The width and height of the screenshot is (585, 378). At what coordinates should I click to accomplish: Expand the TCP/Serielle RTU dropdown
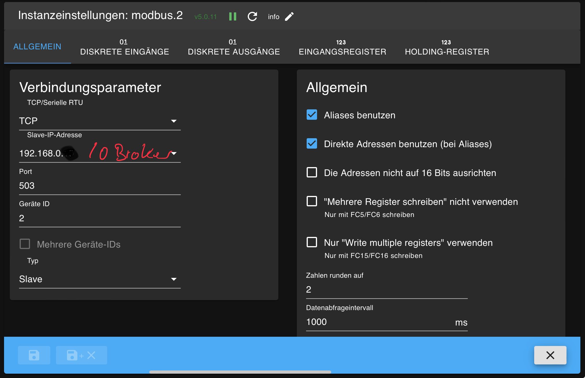pos(100,121)
